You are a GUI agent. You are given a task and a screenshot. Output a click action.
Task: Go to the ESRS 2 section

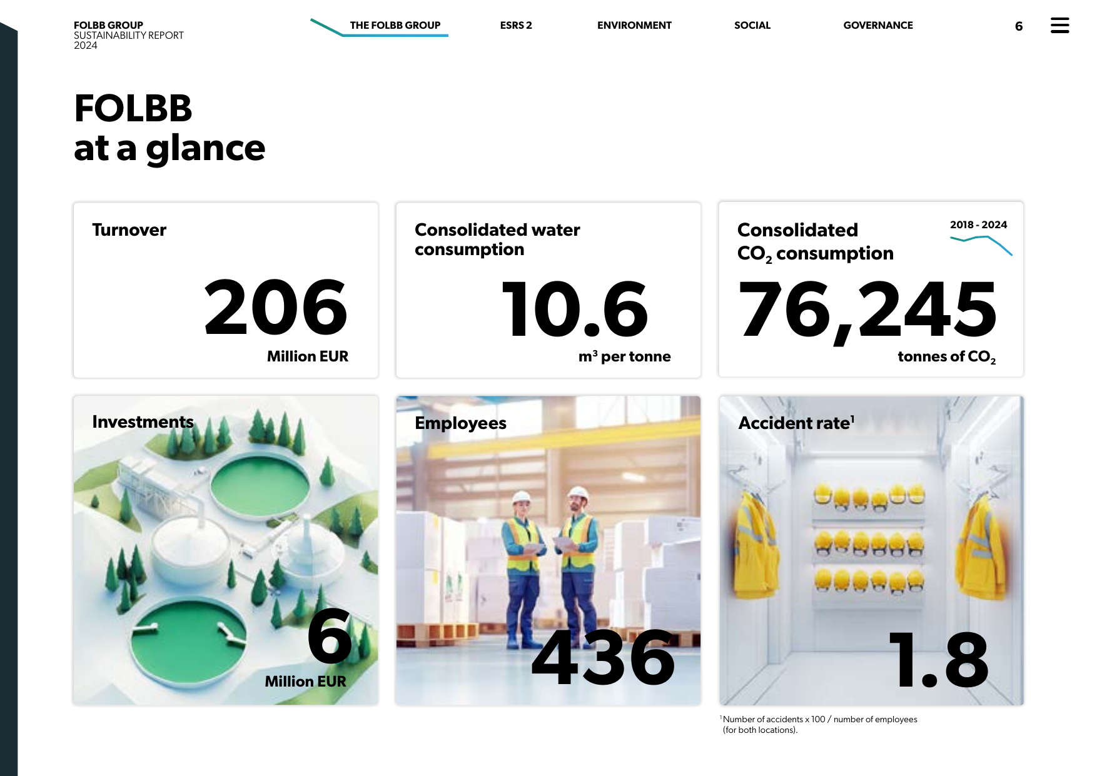click(x=516, y=26)
